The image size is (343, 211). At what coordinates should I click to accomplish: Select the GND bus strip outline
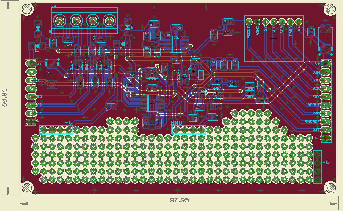[x=189, y=130]
